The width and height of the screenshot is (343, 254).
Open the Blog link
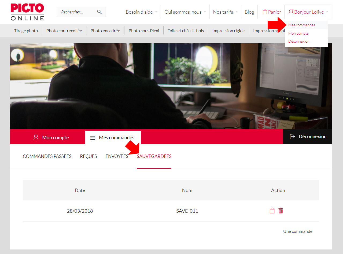249,12
